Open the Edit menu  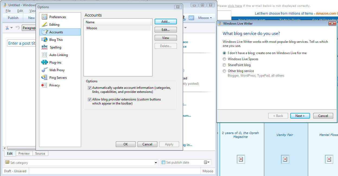coord(20,11)
